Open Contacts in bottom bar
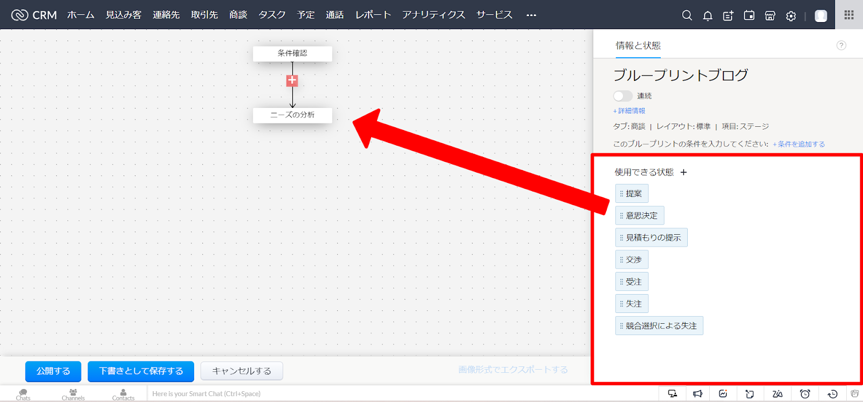Image resolution: width=863 pixels, height=402 pixels. 123,394
